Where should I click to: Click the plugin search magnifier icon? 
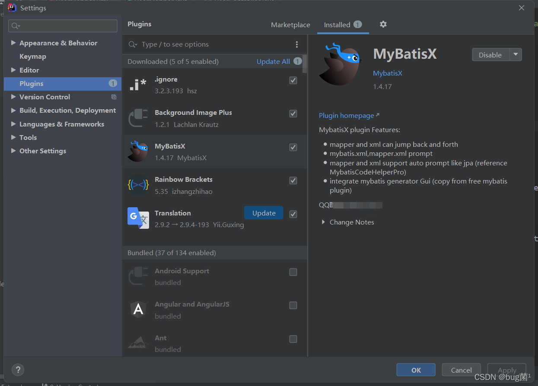134,44
